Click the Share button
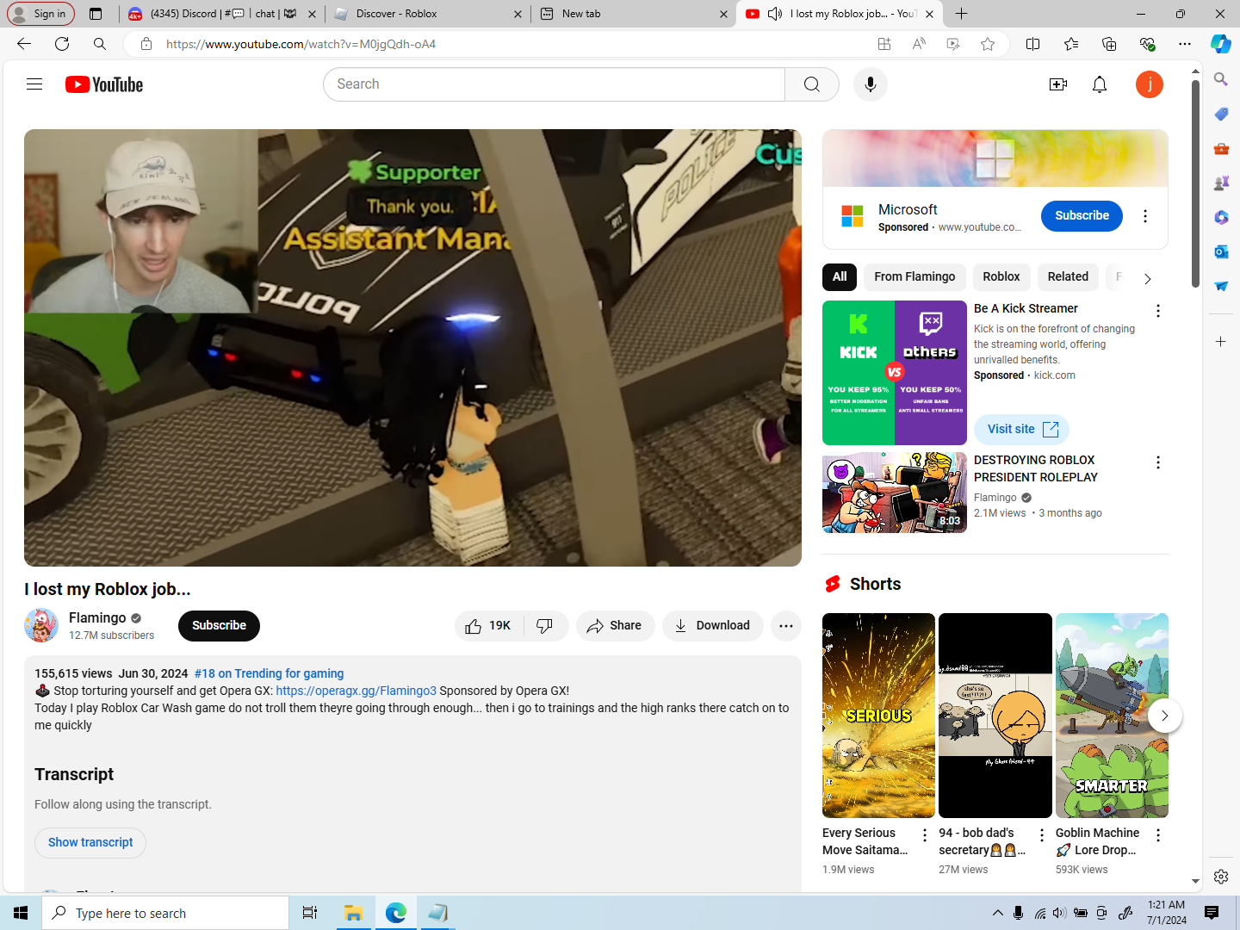The image size is (1240, 930). click(615, 626)
